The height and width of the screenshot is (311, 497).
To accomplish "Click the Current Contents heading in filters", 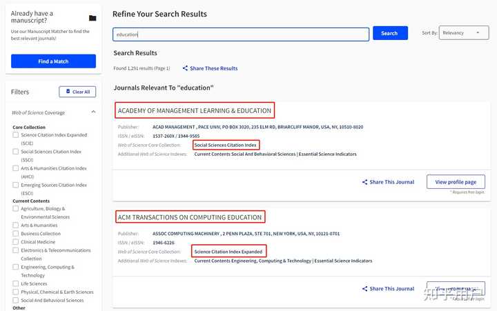I will [x=31, y=201].
